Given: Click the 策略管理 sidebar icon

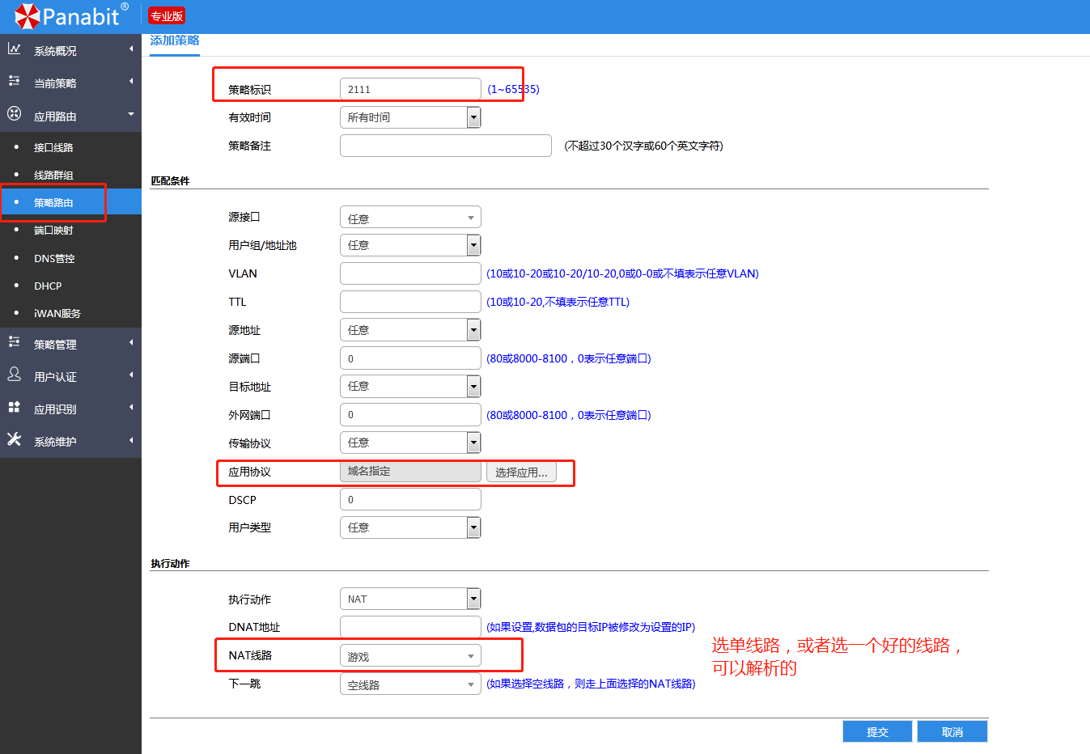Looking at the screenshot, I should (15, 343).
